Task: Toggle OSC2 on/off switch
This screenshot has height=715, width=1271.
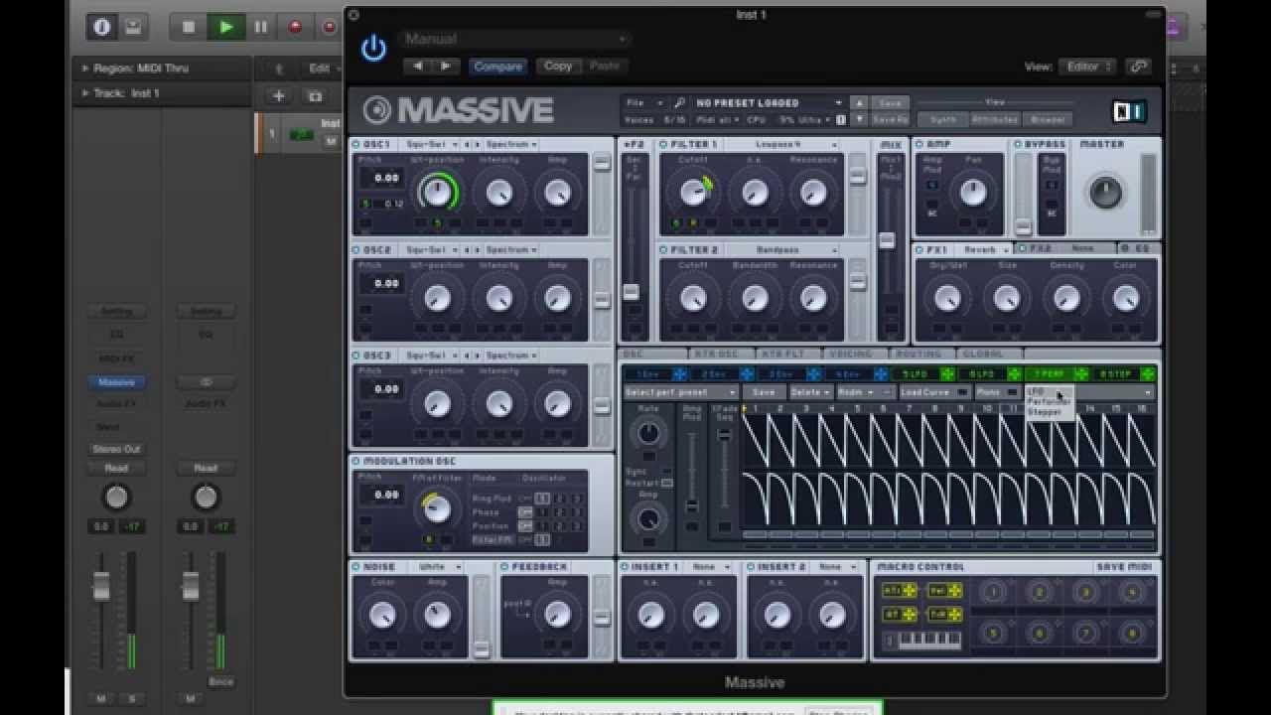Action: [x=357, y=250]
